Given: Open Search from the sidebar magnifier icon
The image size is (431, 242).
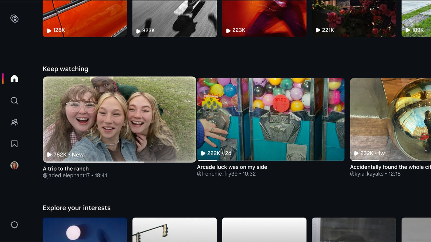Looking at the screenshot, I should click(x=14, y=101).
